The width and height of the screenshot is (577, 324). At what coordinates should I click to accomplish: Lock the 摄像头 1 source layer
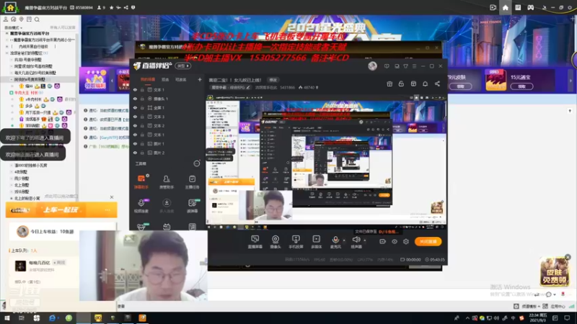tap(142, 99)
